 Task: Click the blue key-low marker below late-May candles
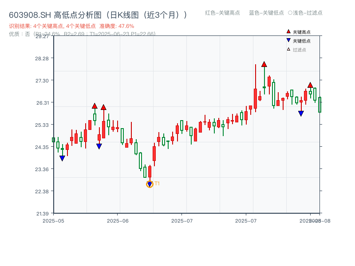pos(99,145)
